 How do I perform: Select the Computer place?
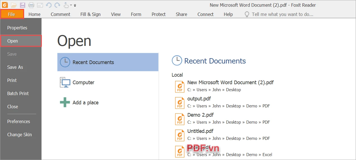pos(108,82)
